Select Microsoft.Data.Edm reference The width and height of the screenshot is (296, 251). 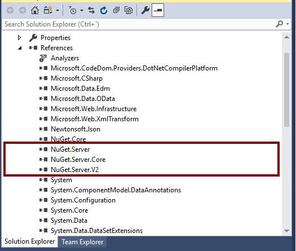tap(80, 89)
